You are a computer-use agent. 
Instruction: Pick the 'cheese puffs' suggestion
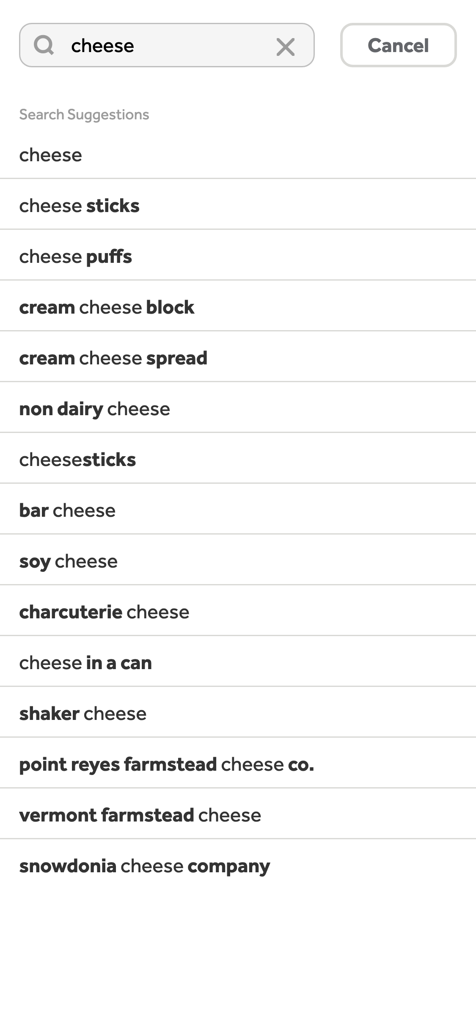tap(238, 256)
